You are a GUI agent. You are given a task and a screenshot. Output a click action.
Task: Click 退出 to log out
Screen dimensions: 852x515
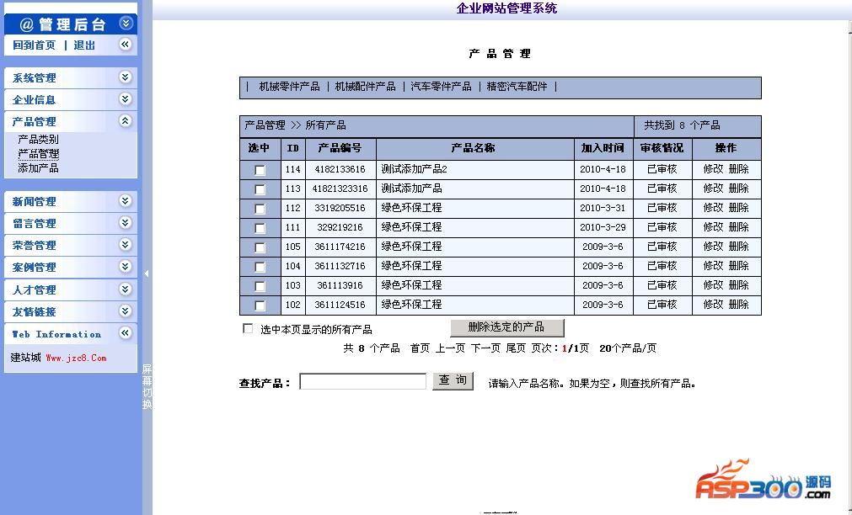(x=84, y=45)
